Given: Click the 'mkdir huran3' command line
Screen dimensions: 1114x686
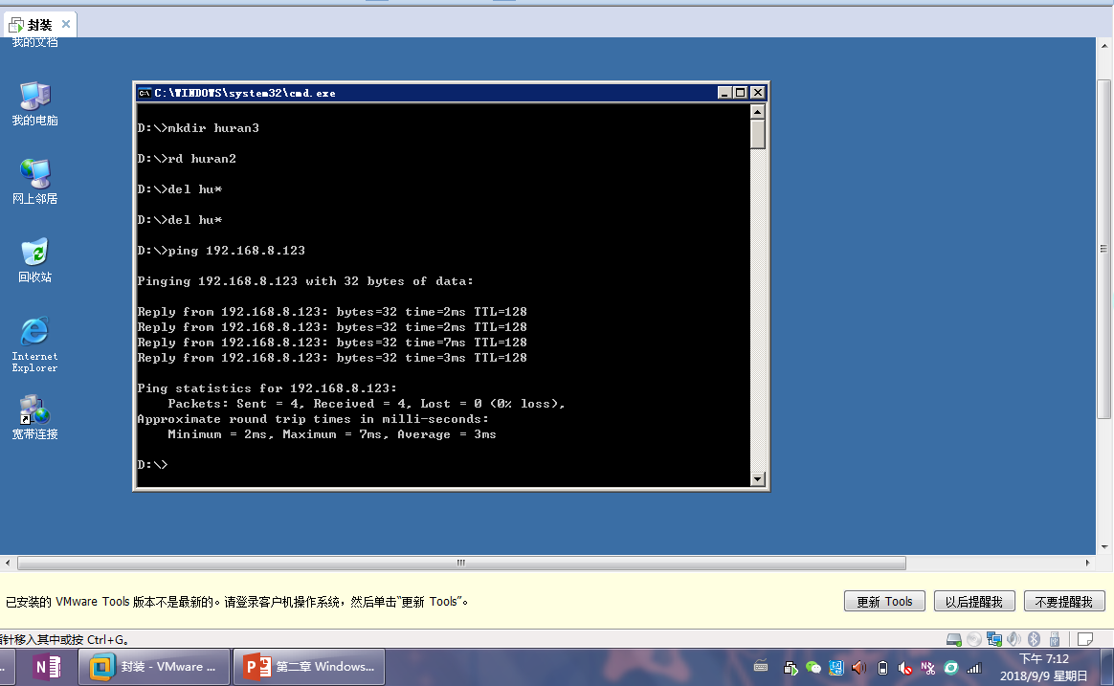Looking at the screenshot, I should click(x=198, y=128).
